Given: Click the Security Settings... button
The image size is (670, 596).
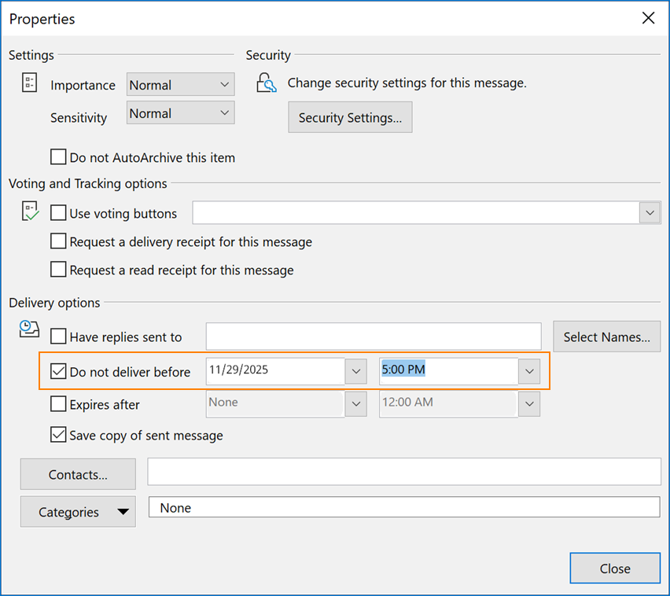Looking at the screenshot, I should (350, 117).
